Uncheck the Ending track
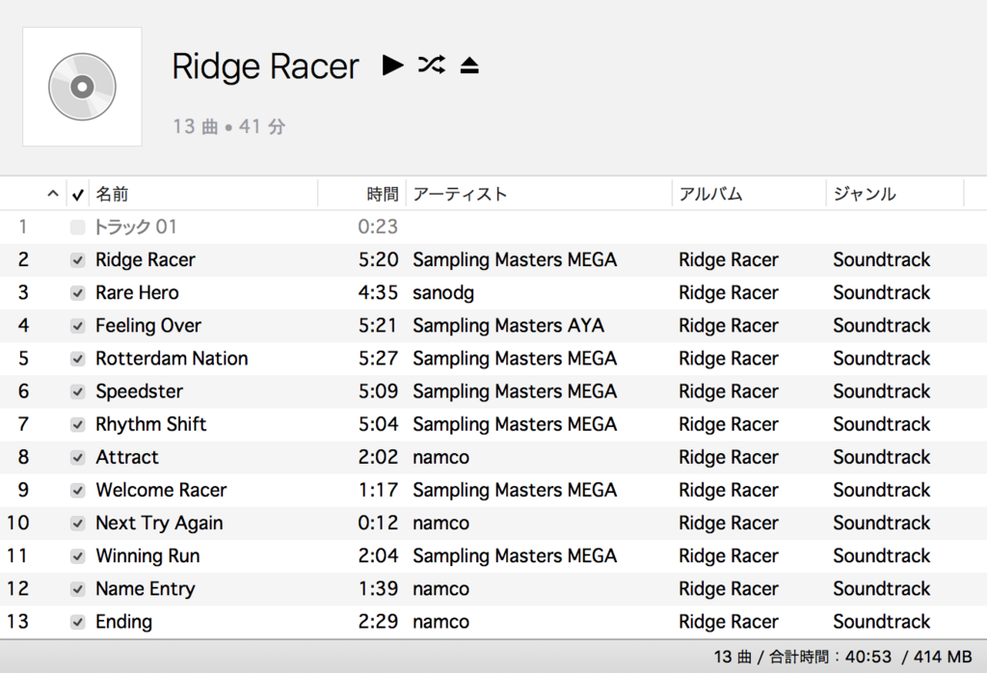The height and width of the screenshot is (673, 987). (77, 622)
